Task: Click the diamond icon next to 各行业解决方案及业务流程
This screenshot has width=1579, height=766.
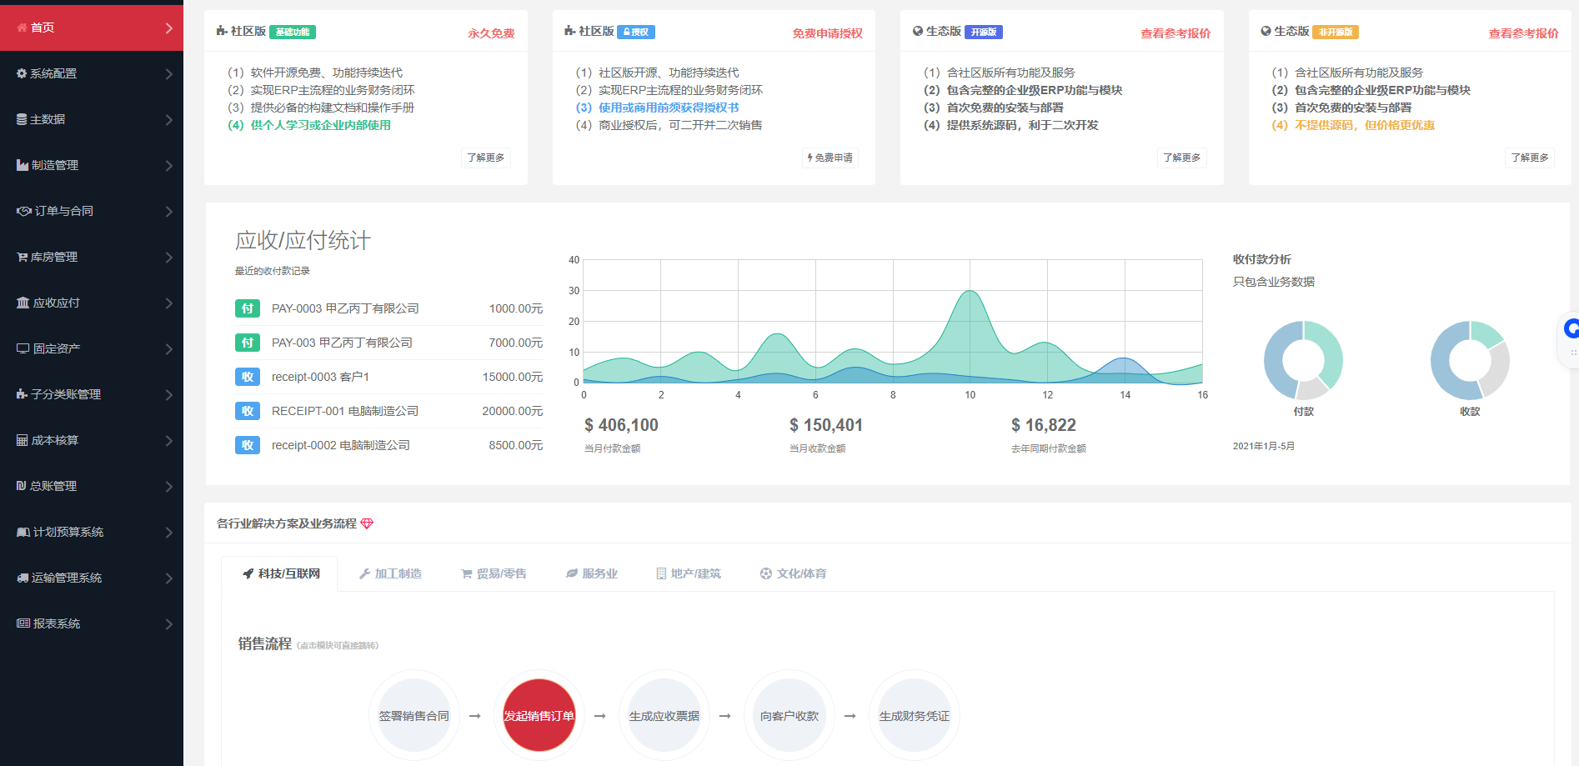Action: (x=367, y=523)
